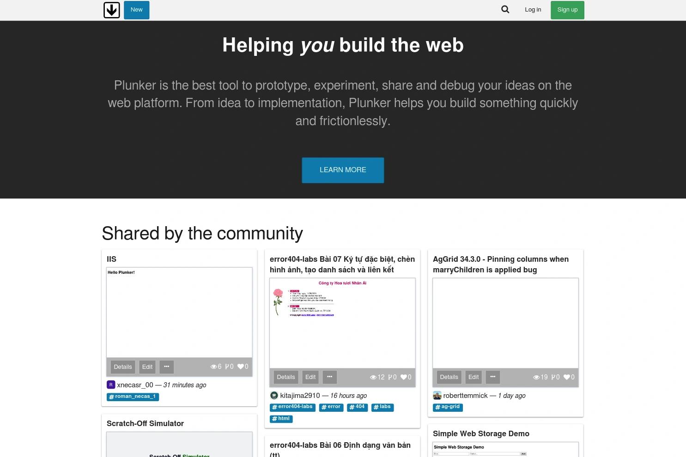Open AgGrid 34.3.0 pinning columns title
The image size is (686, 457).
coord(501,265)
